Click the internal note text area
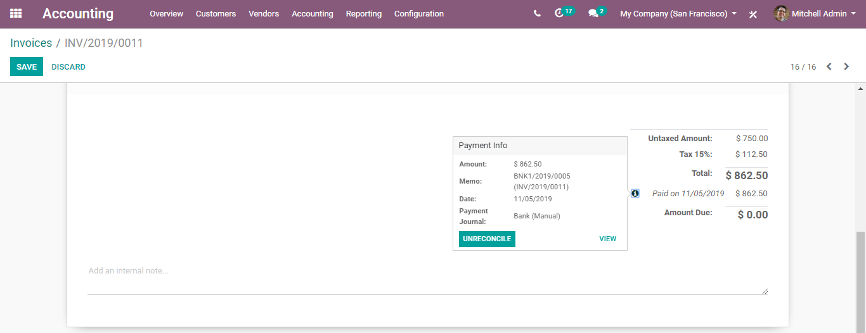Image resolution: width=866 pixels, height=333 pixels. pyautogui.click(x=428, y=279)
